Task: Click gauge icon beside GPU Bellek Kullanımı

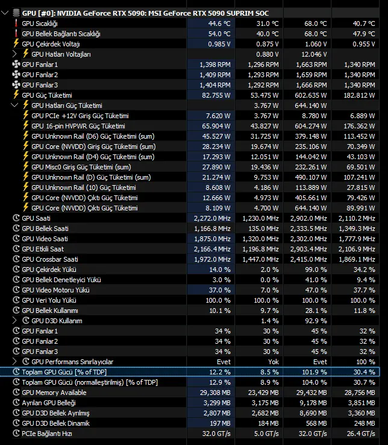Action: pos(16,310)
